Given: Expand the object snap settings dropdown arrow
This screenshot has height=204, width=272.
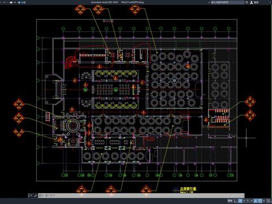Looking at the screenshot, I should coord(264,201).
